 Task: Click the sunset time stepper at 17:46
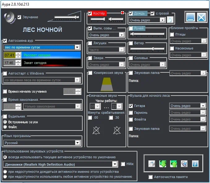tap(18, 63)
